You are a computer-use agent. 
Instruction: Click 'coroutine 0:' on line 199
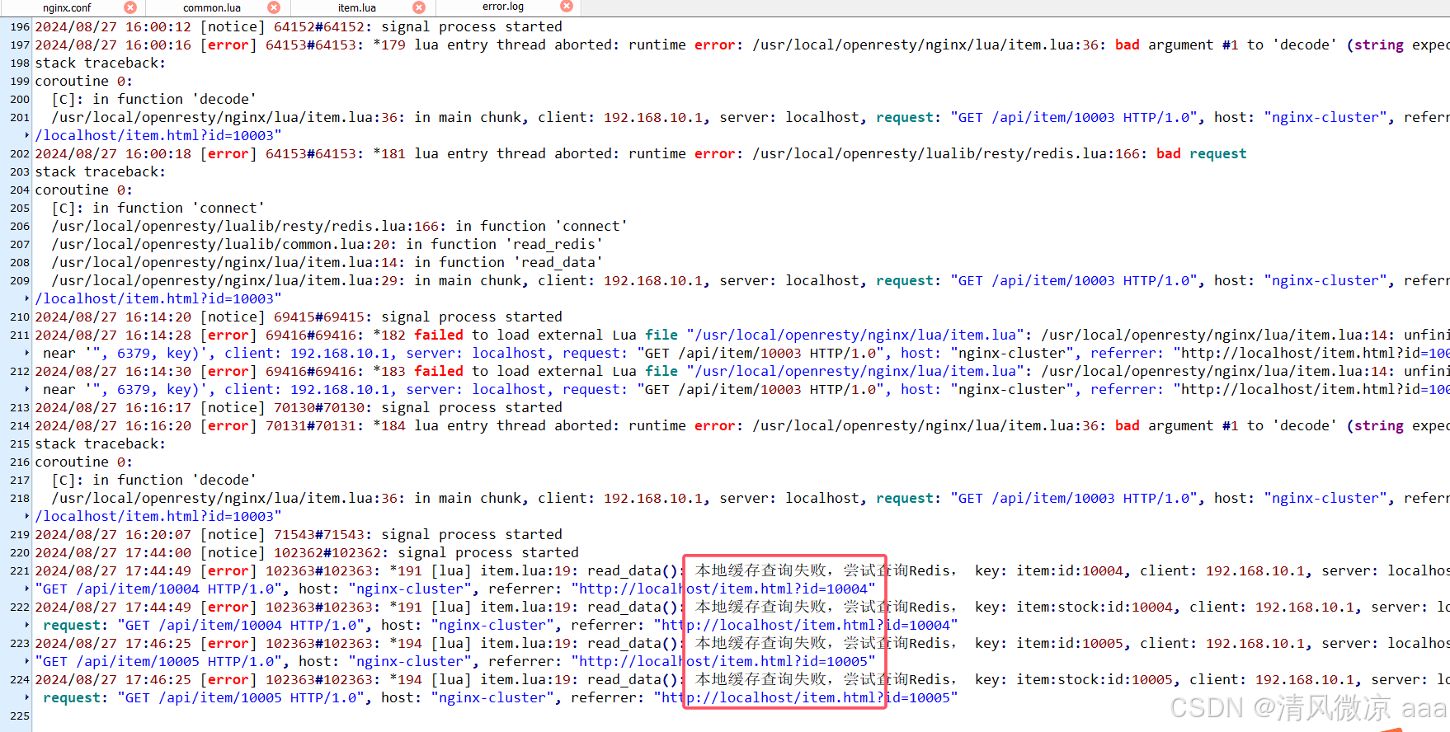84,82
